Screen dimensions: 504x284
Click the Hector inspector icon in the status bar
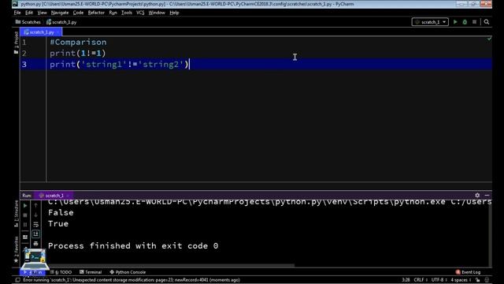click(x=487, y=280)
